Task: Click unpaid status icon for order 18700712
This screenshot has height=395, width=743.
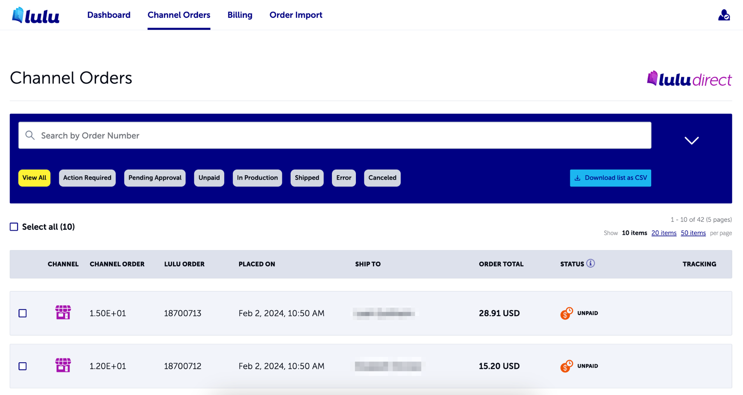Action: (x=567, y=366)
